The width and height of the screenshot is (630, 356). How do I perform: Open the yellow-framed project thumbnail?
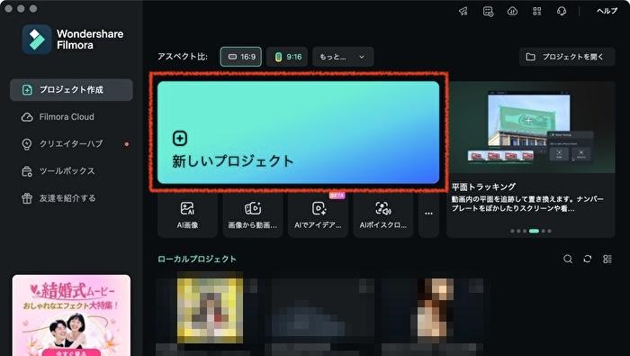click(210, 311)
